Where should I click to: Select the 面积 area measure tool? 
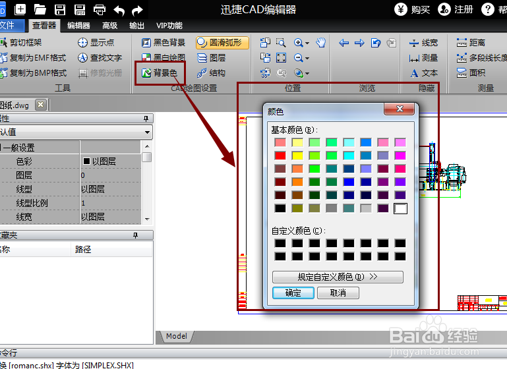click(x=471, y=73)
